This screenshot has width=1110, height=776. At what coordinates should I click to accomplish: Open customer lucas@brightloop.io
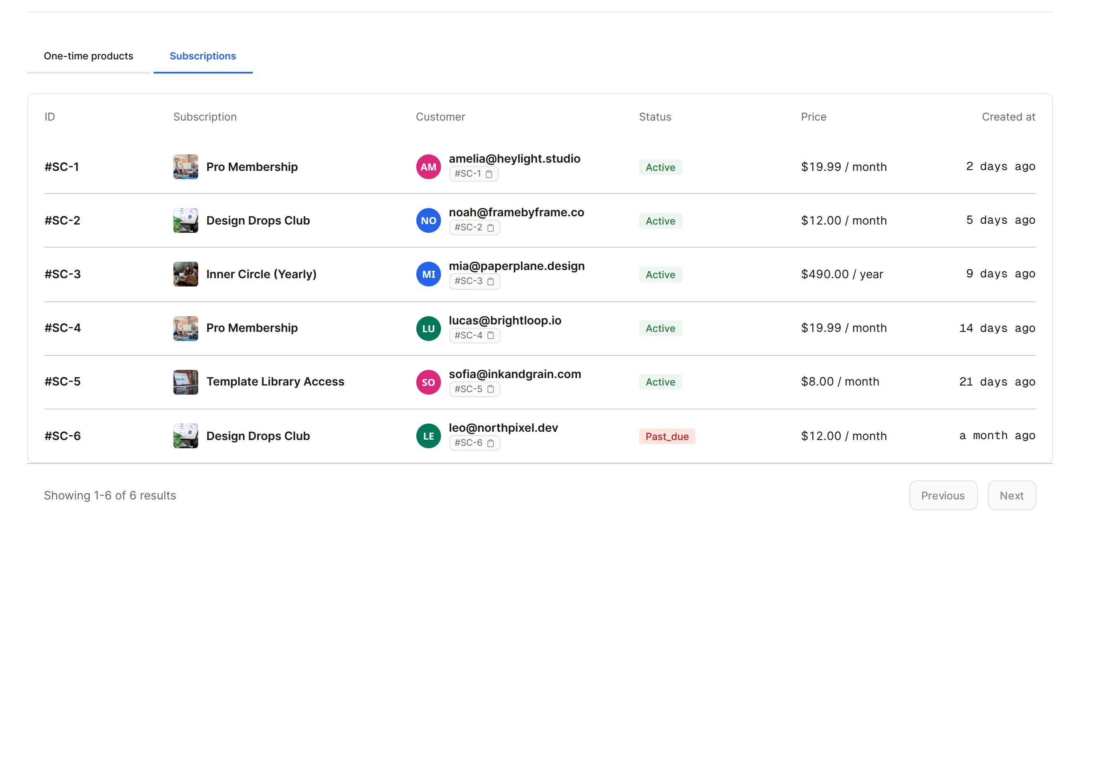coord(505,320)
